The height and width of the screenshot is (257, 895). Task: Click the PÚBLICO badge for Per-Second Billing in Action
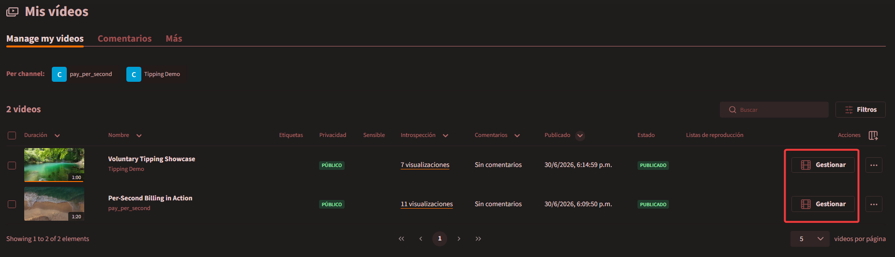(x=332, y=205)
